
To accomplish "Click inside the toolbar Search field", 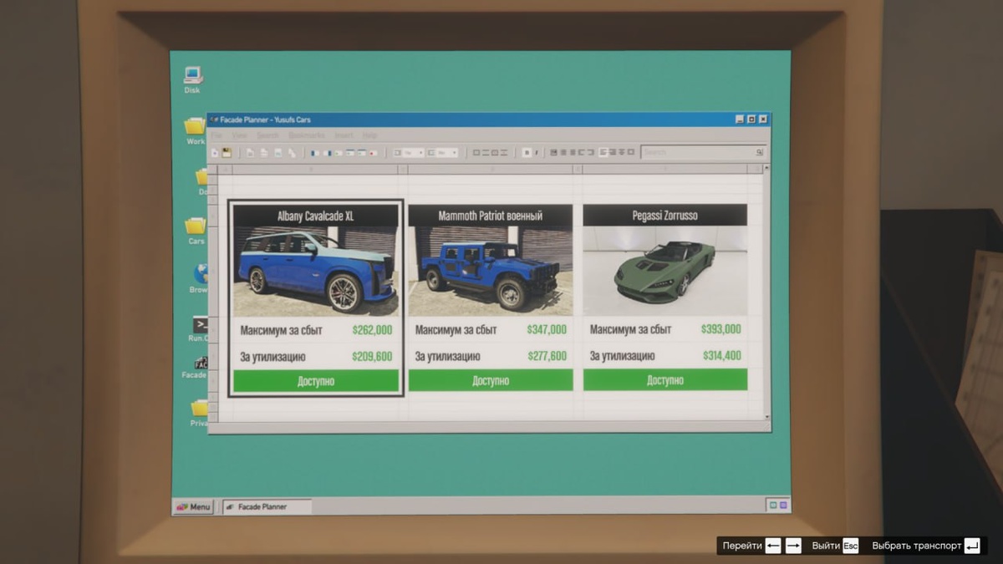I will click(x=704, y=153).
